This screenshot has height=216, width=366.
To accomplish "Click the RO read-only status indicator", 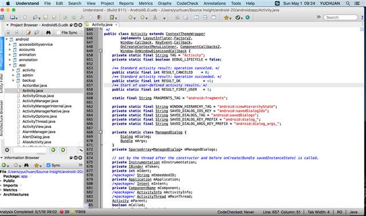I will pyautogui.click(x=339, y=212).
